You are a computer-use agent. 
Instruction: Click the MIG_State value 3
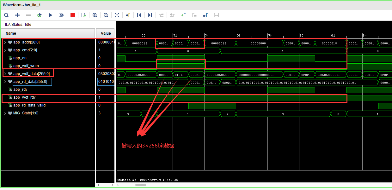pos(99,113)
